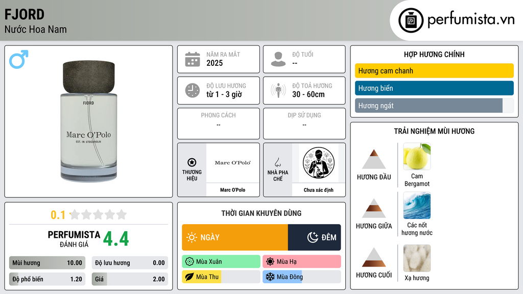Open the Cam Bergamot note image
Image resolution: width=523 pixels, height=294 pixels.
coord(417,156)
